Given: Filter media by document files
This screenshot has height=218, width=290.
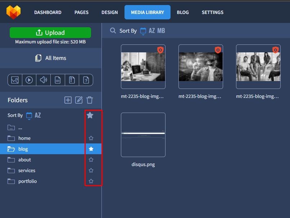Looking at the screenshot, I should (58, 80).
